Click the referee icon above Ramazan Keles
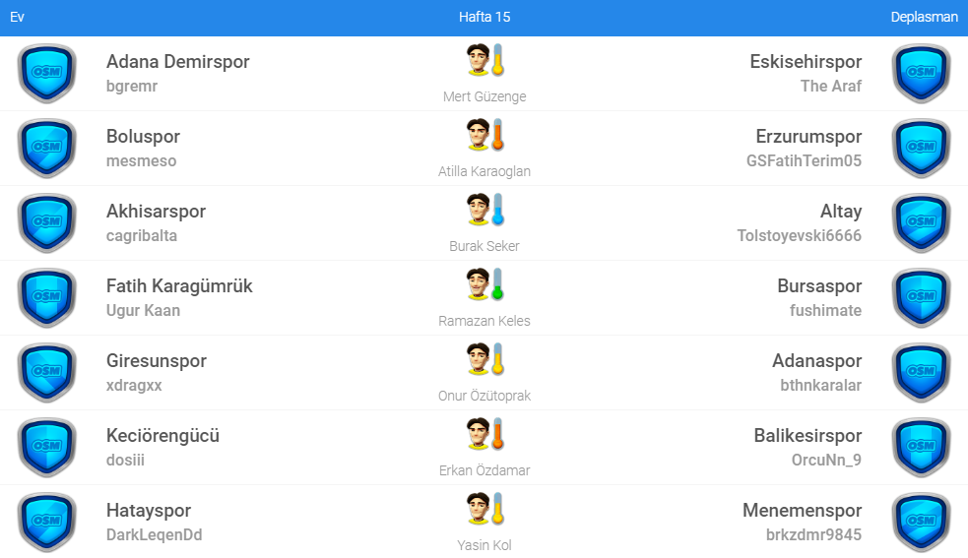Screen dimensions: 968x558 click(x=484, y=285)
